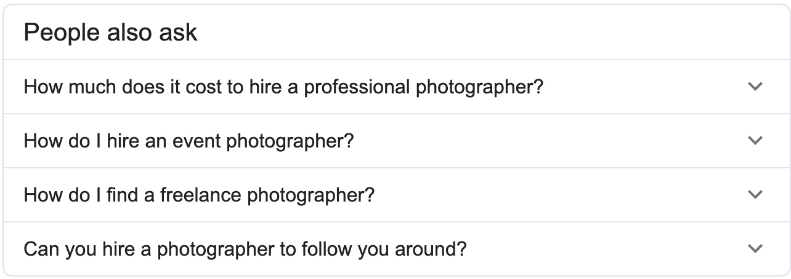Image resolution: width=791 pixels, height=279 pixels.
Task: Show the answer about professional photographer hiring cost
Action: coord(283,87)
